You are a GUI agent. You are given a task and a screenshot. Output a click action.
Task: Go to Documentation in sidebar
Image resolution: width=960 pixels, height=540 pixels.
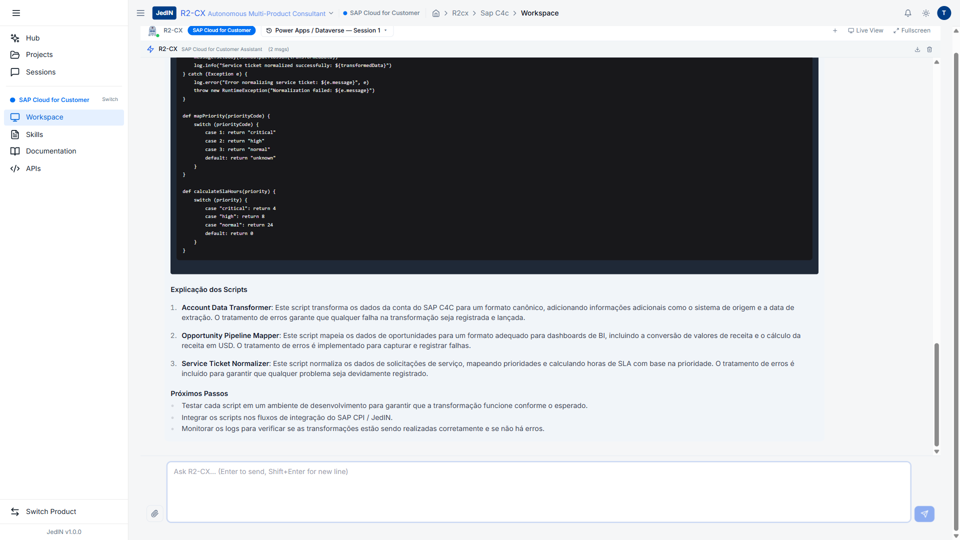pos(51,151)
